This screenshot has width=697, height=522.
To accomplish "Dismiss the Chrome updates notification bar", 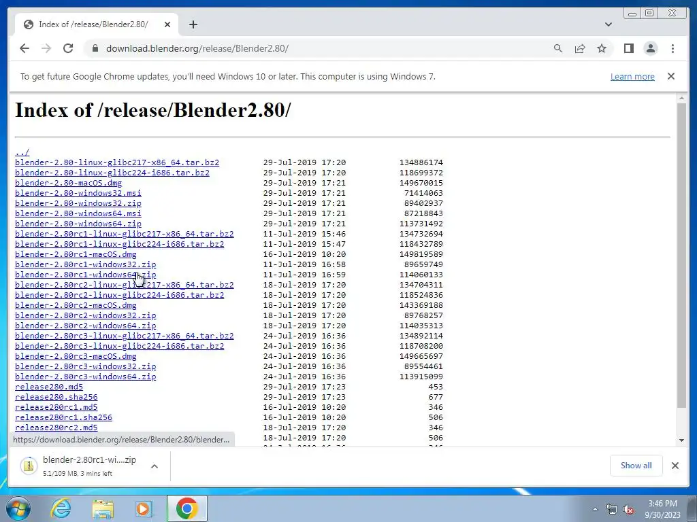I will click(x=671, y=76).
